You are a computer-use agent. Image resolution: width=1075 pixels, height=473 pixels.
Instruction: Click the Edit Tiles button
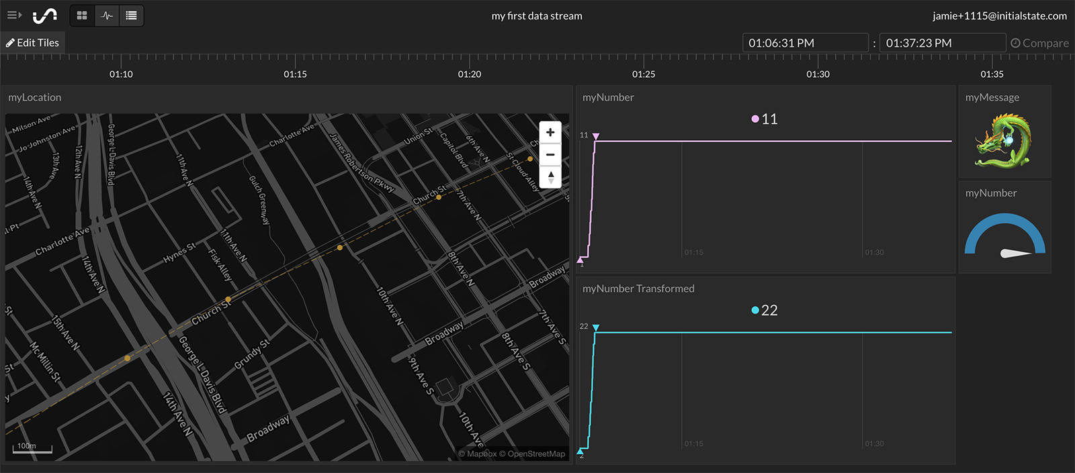(x=33, y=43)
